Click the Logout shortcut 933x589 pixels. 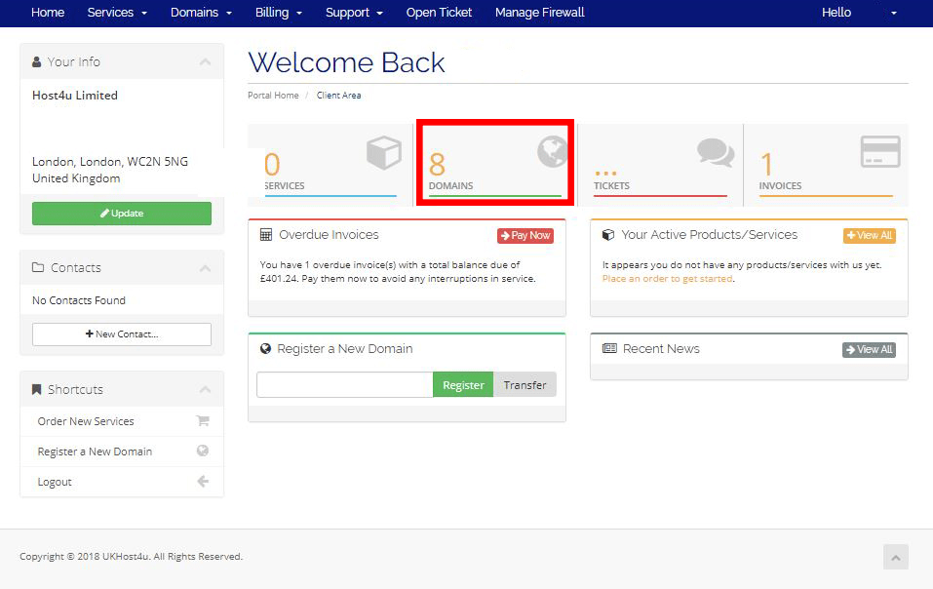pos(122,482)
